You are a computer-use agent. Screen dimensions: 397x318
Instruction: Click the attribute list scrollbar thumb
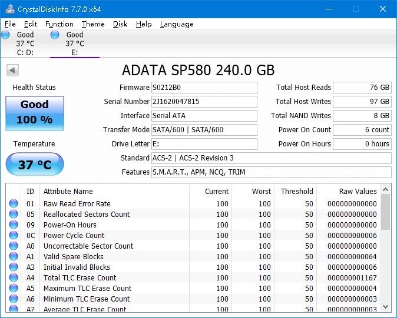(386, 212)
